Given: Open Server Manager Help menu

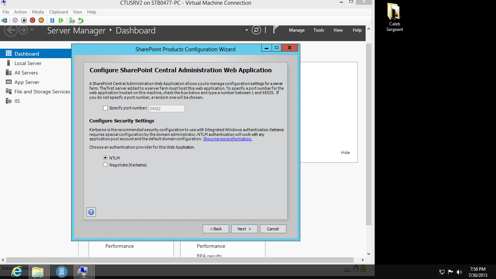Looking at the screenshot, I should point(357,30).
